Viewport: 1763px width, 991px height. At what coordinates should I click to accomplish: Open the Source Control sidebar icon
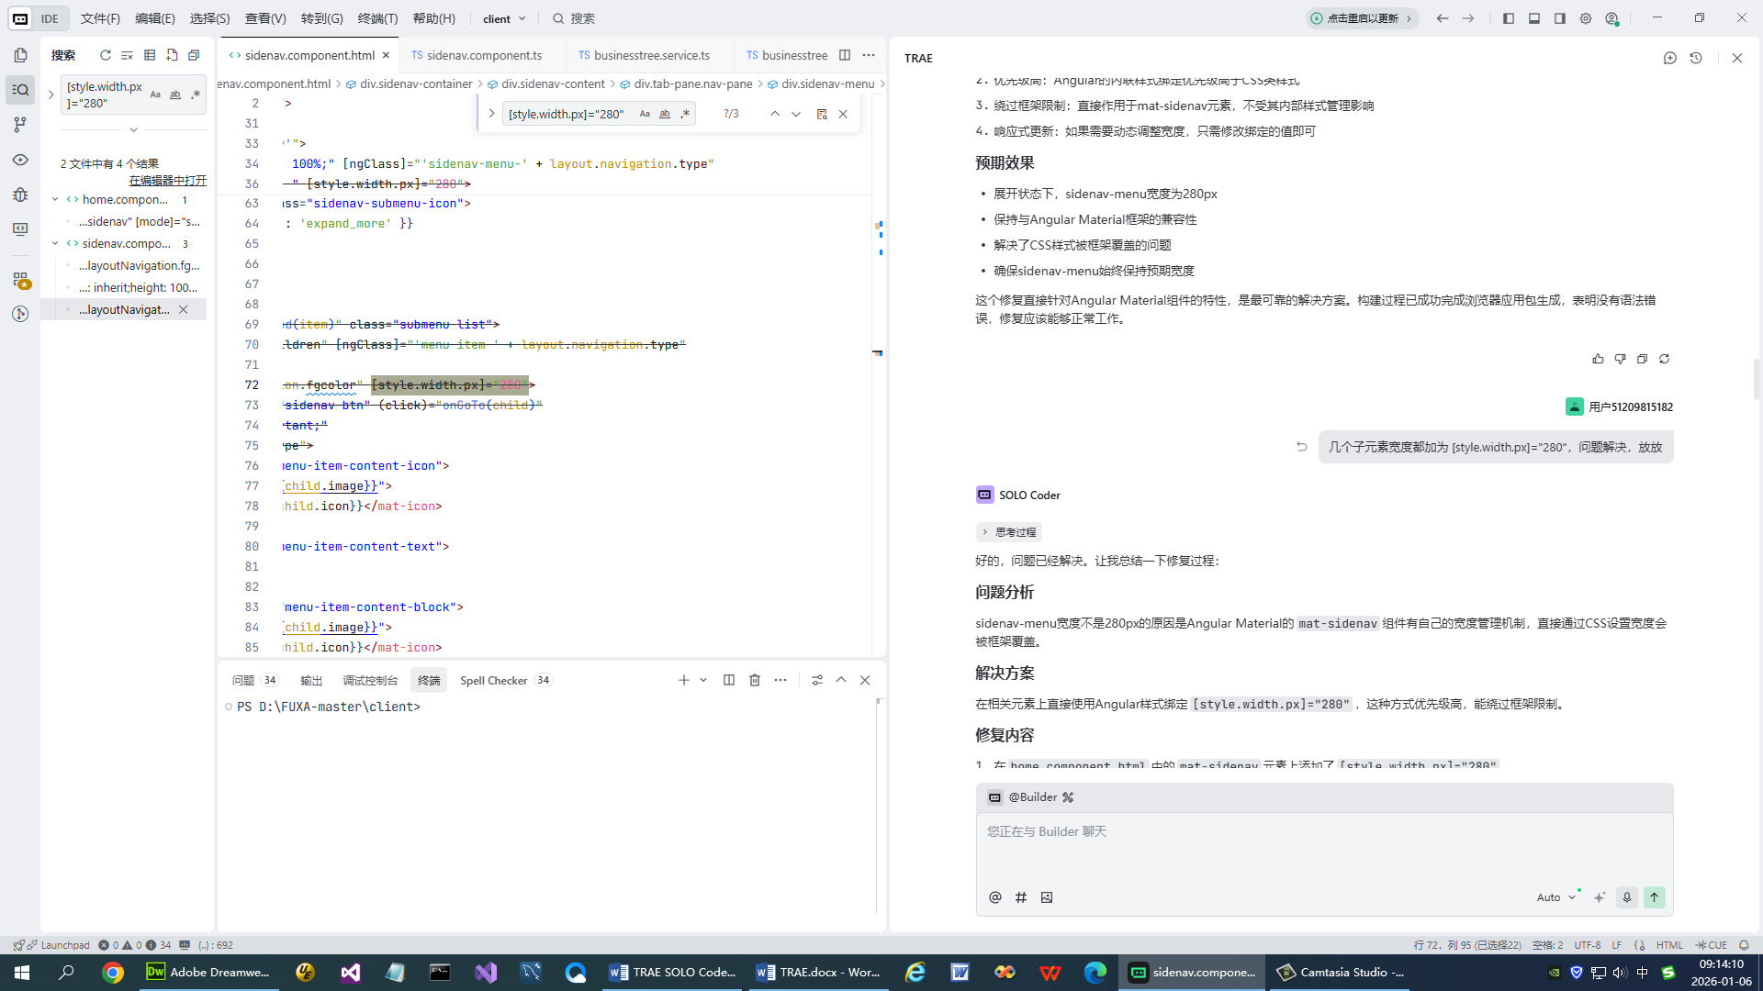[20, 125]
